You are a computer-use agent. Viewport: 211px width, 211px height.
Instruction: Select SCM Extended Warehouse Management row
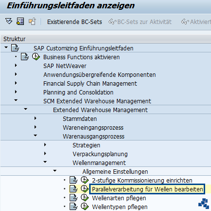[x=97, y=101]
